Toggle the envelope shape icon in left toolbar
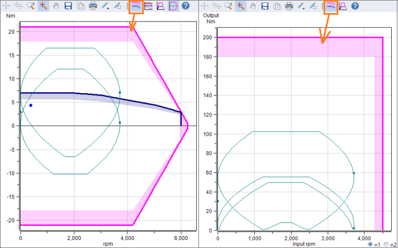 coord(173,6)
